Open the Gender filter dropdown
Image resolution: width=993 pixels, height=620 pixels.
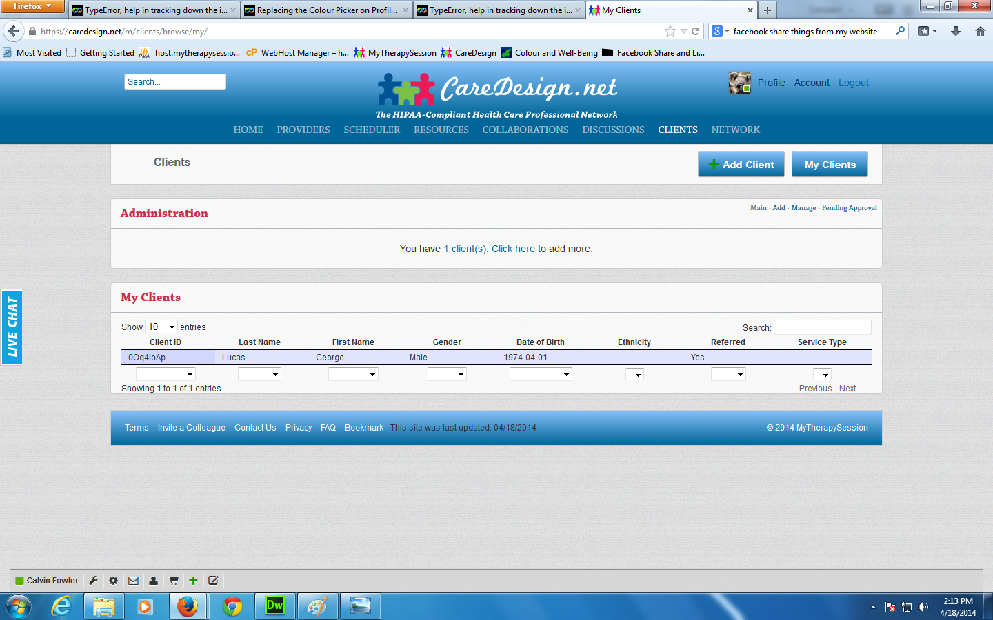point(447,375)
